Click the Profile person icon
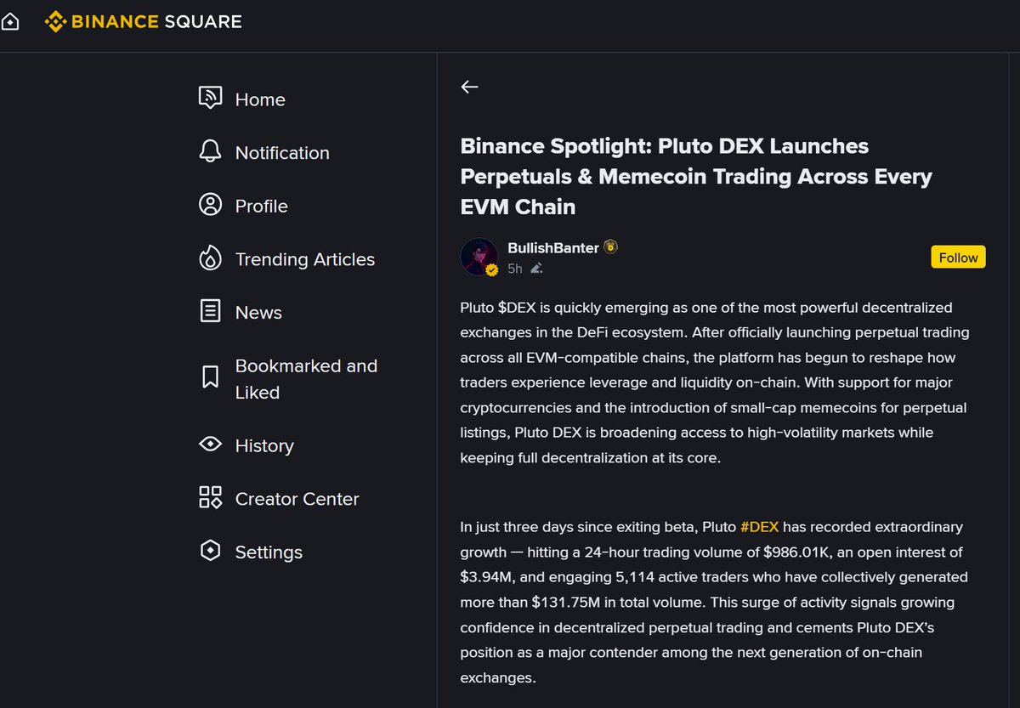The height and width of the screenshot is (708, 1020). point(210,205)
